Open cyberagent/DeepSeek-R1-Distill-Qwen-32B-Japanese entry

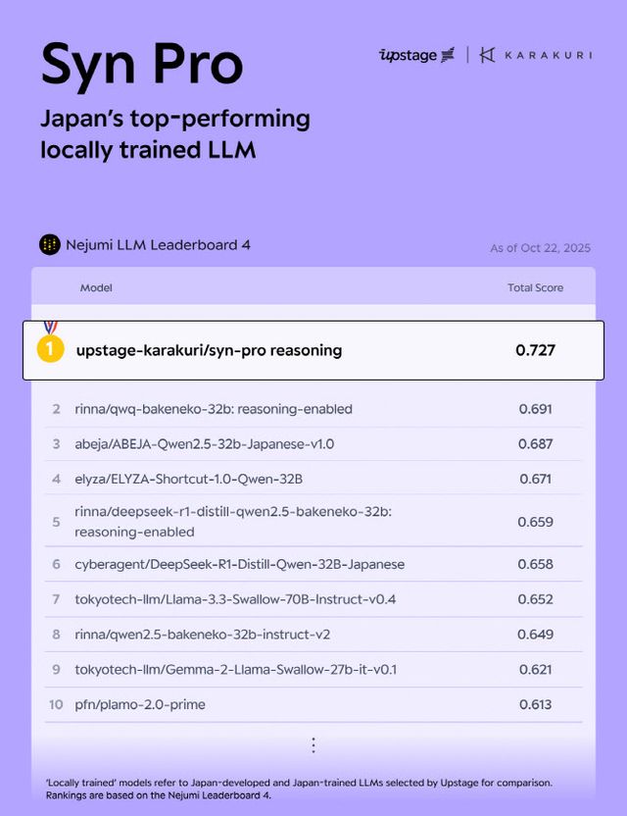tap(239, 564)
